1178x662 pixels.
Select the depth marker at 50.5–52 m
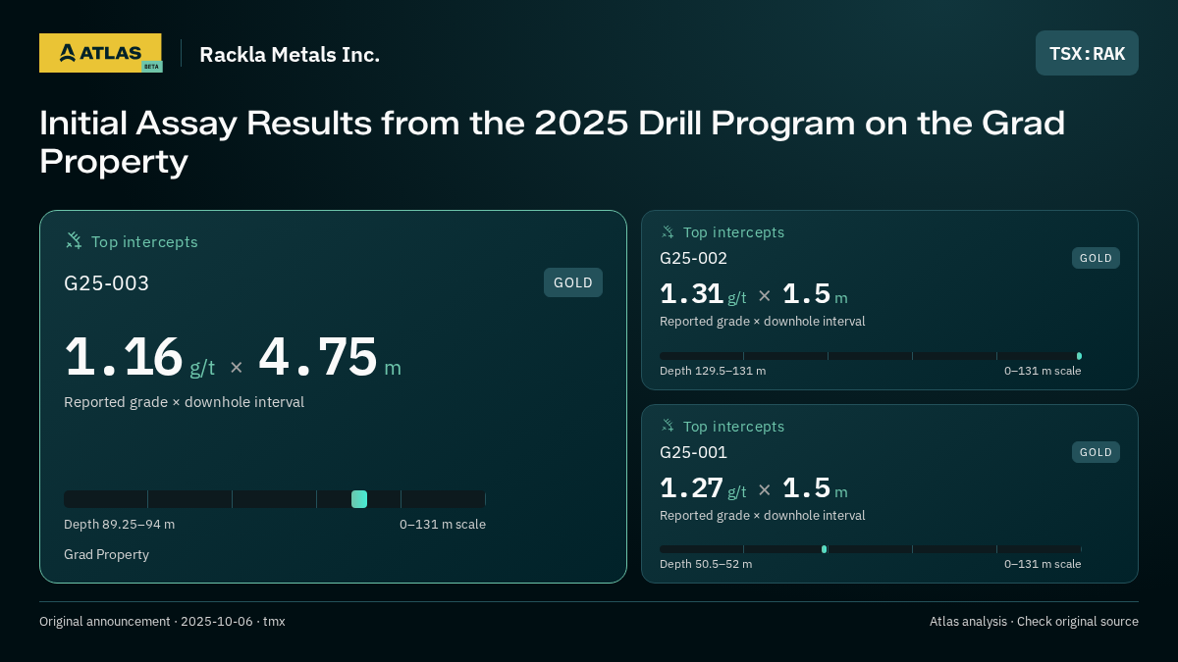click(x=824, y=549)
